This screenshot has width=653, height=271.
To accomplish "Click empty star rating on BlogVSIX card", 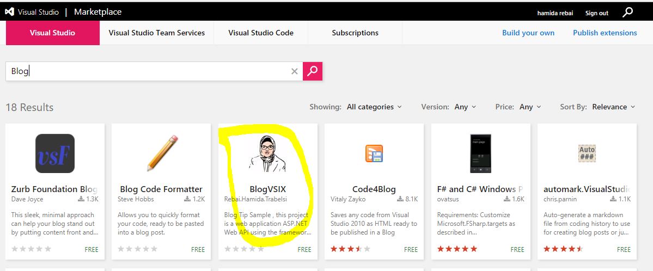I will (244, 249).
